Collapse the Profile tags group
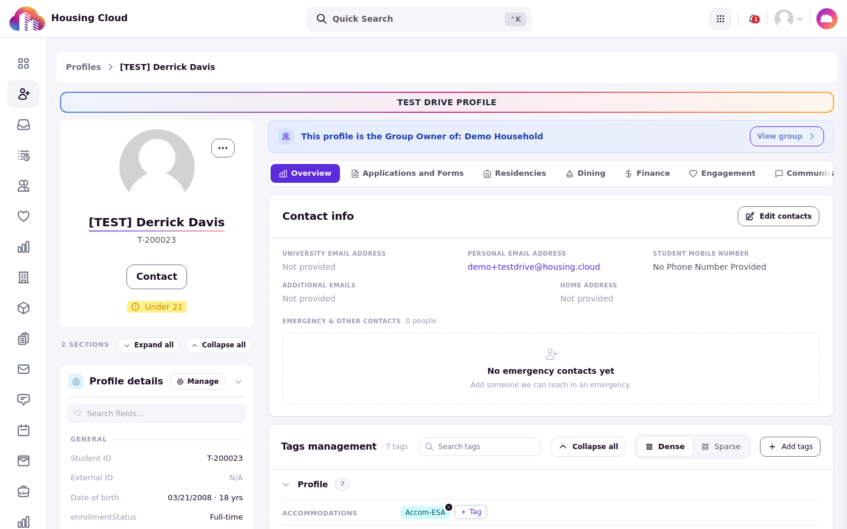The width and height of the screenshot is (847, 529). click(x=286, y=484)
